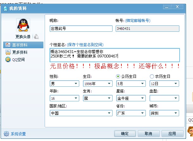Select the 公历生日 radio button
Viewport: 193px width, 141px height.
(118, 77)
